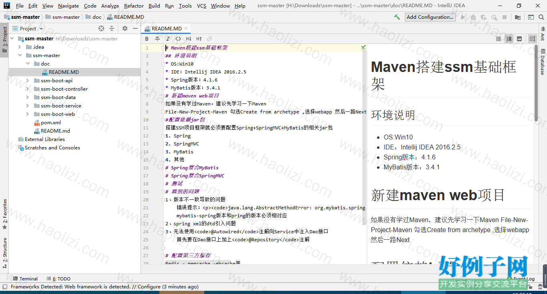547x294 pixels.
Task: Click the insert link icon
Action: 209,39
